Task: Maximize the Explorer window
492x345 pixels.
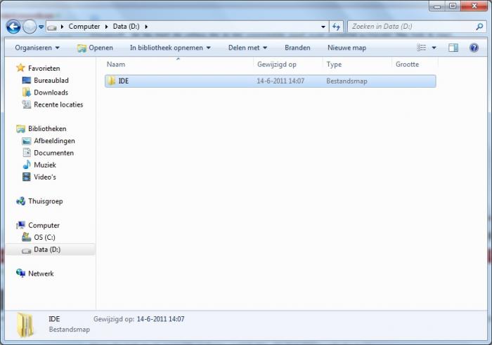Action: click(x=453, y=6)
